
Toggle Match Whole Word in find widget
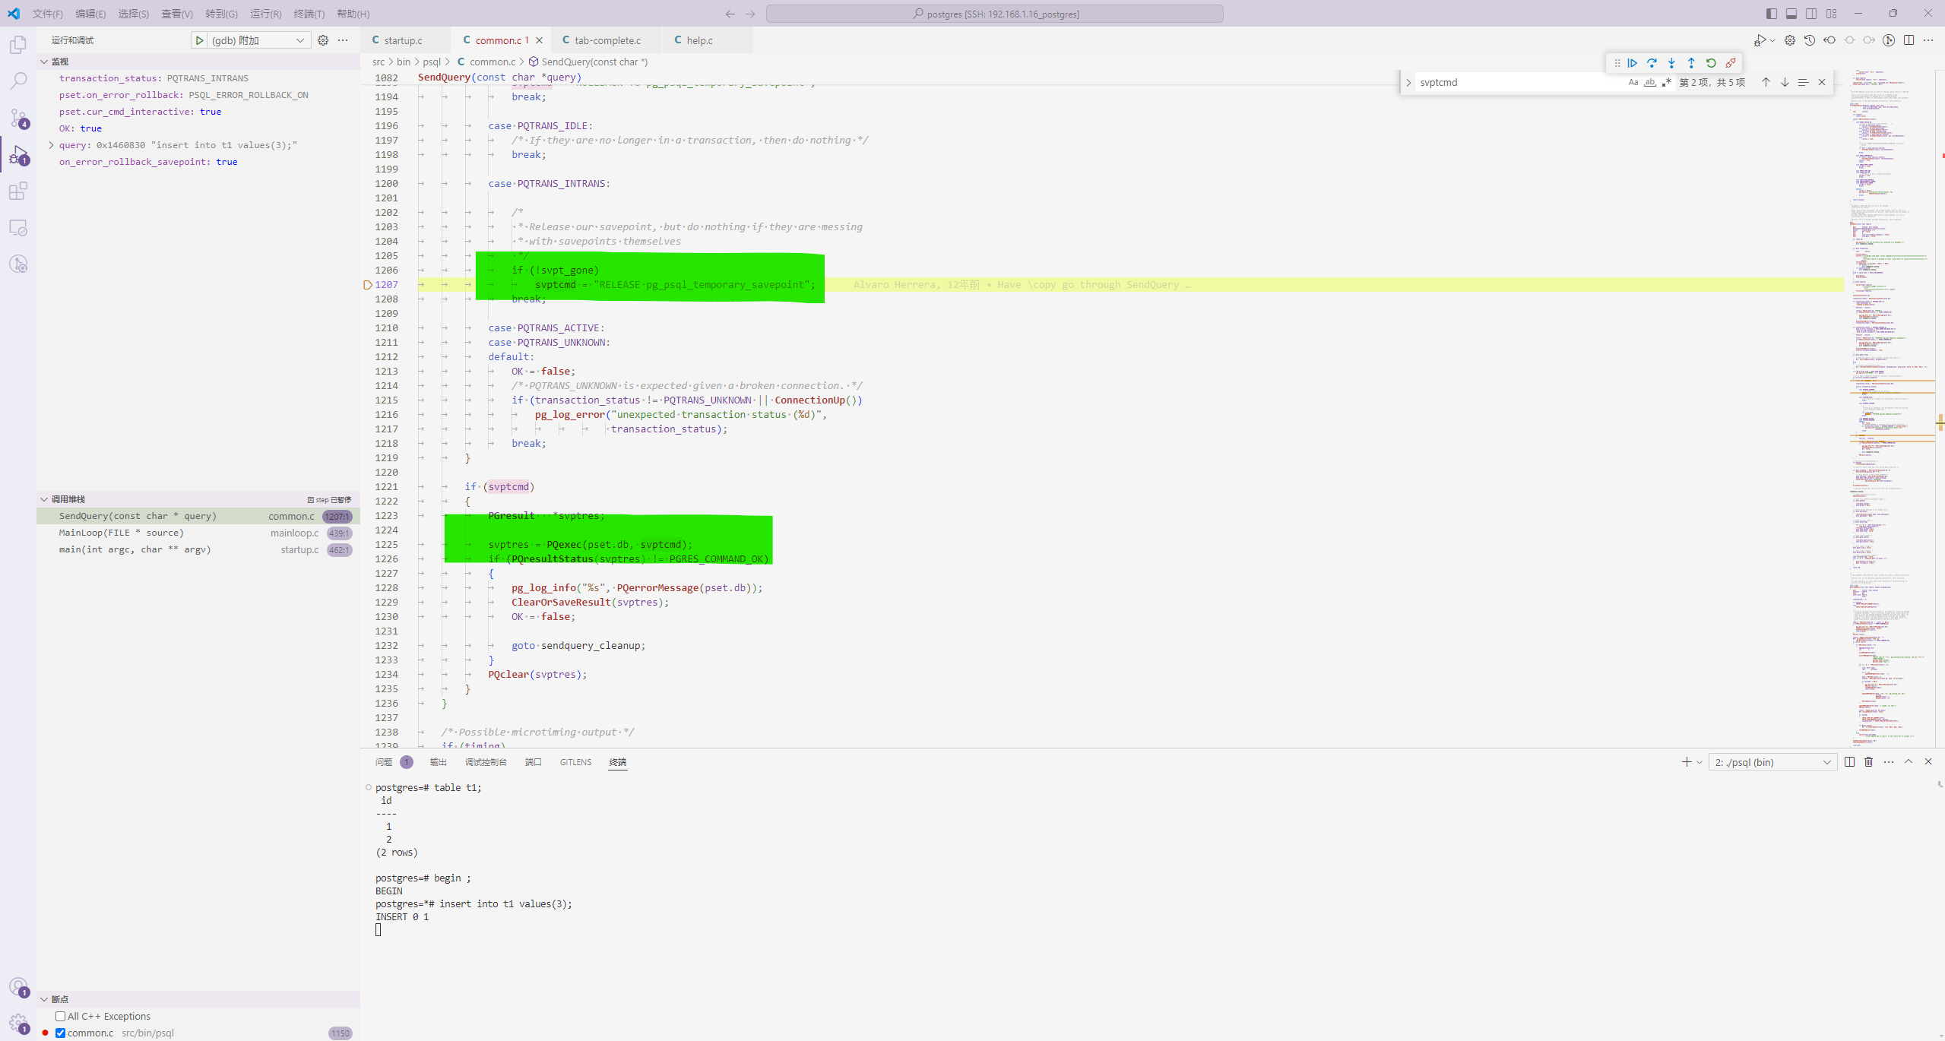1650,82
